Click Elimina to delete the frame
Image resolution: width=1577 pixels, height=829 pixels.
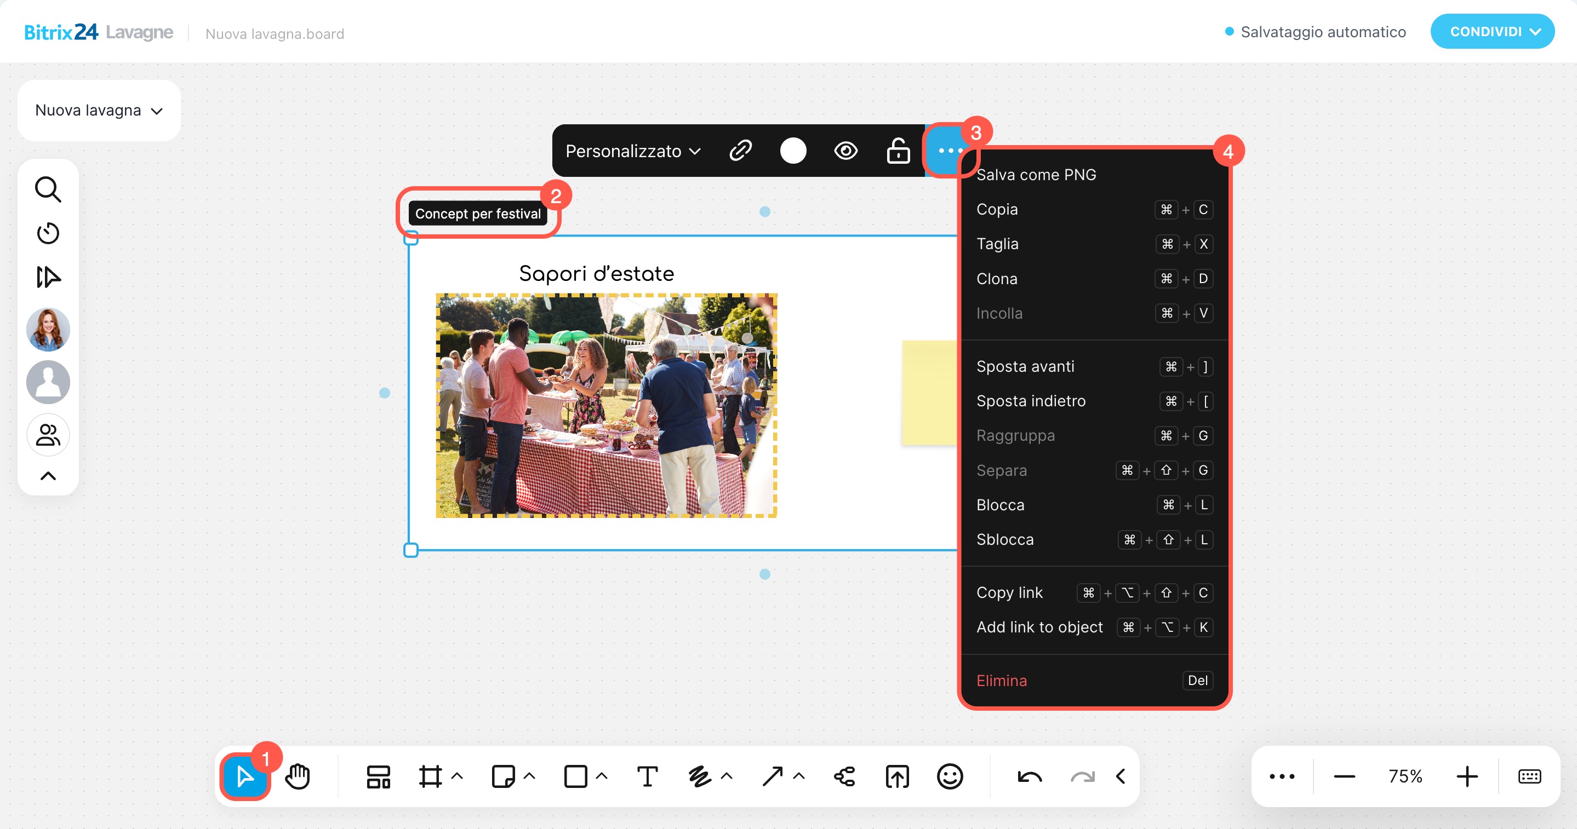(x=1002, y=680)
